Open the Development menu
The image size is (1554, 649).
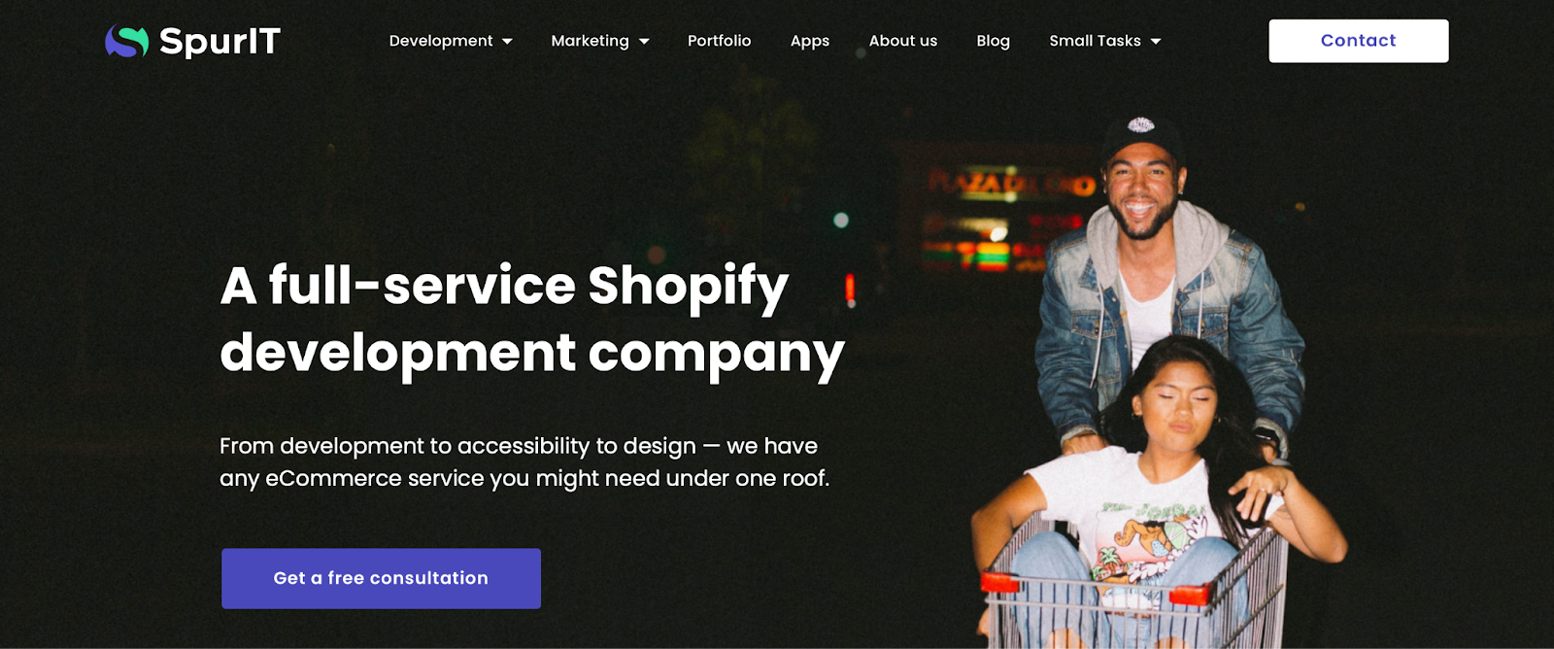441,41
